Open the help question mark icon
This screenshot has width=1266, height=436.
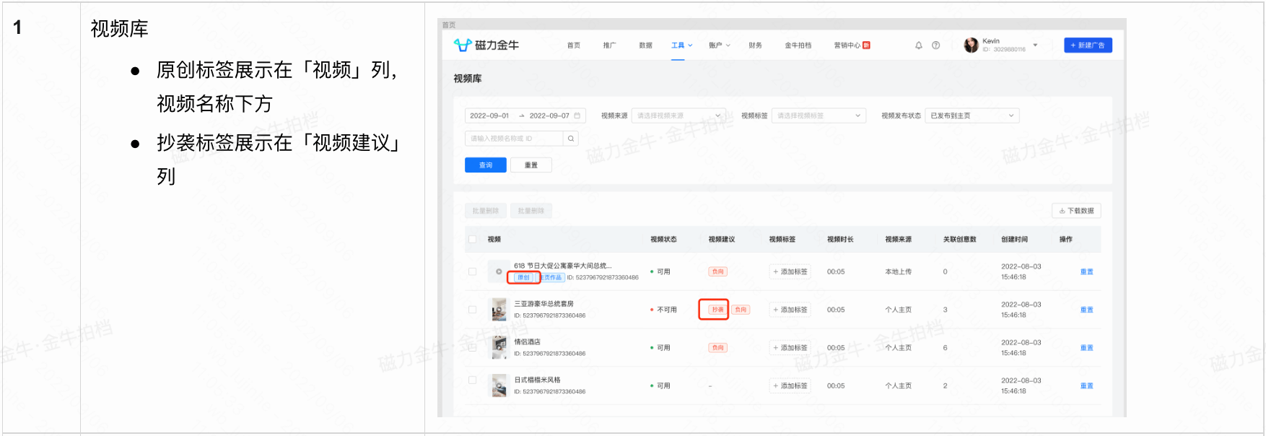[x=936, y=45]
